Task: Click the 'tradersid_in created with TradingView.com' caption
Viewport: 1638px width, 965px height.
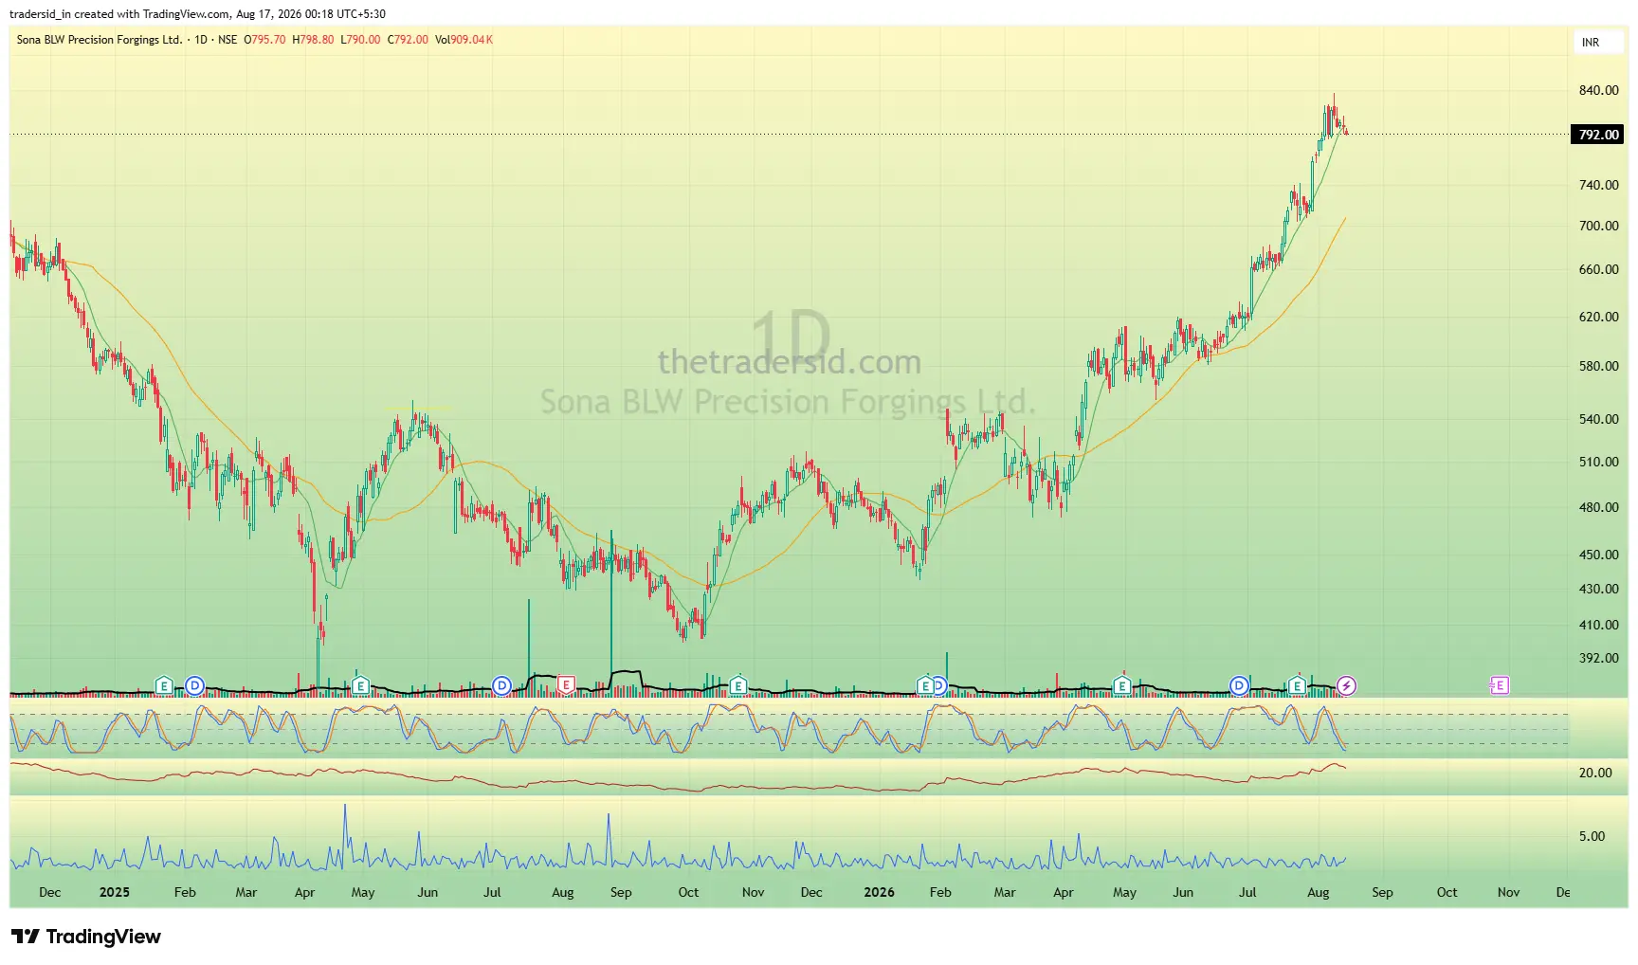Action: click(120, 14)
